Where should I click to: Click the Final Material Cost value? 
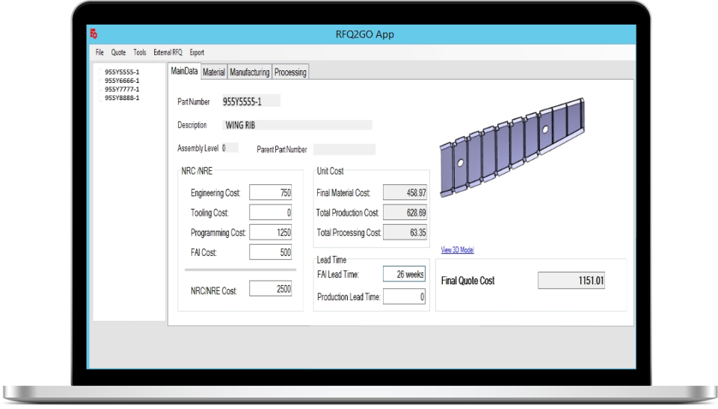click(x=405, y=193)
